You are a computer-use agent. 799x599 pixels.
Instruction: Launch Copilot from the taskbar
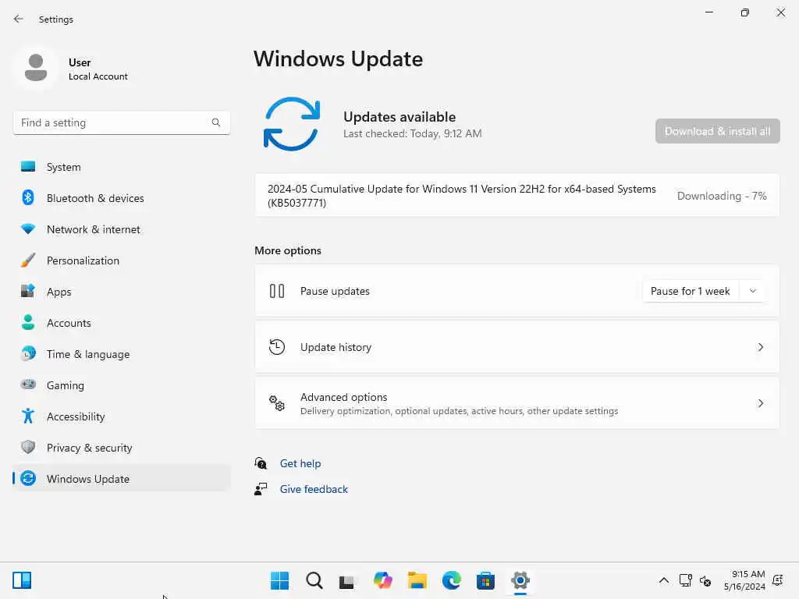point(382,580)
